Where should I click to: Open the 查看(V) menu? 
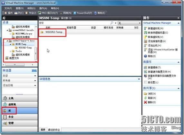20,8
